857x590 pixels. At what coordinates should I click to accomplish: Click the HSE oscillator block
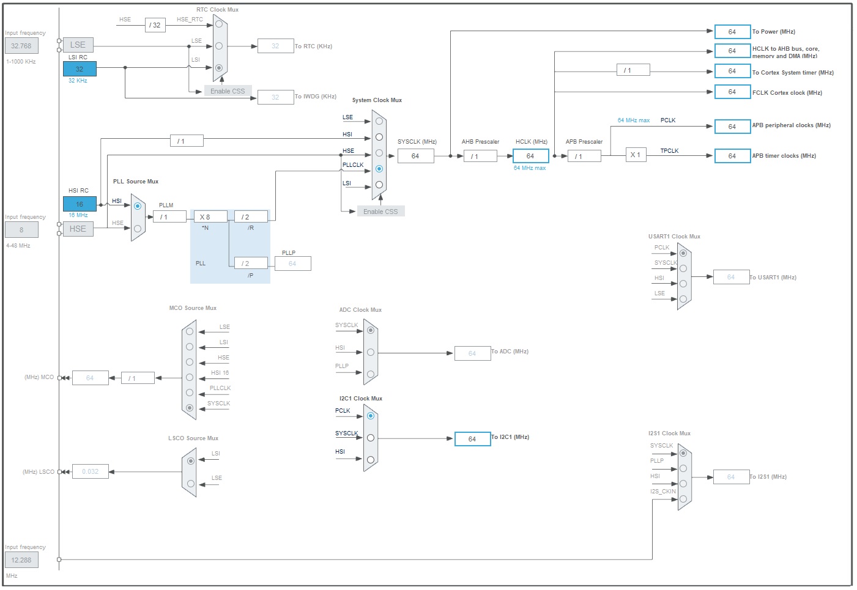click(78, 229)
